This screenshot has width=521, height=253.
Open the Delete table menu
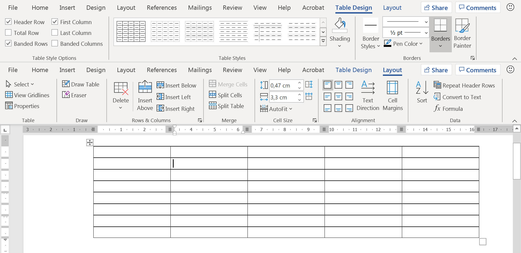point(121,96)
